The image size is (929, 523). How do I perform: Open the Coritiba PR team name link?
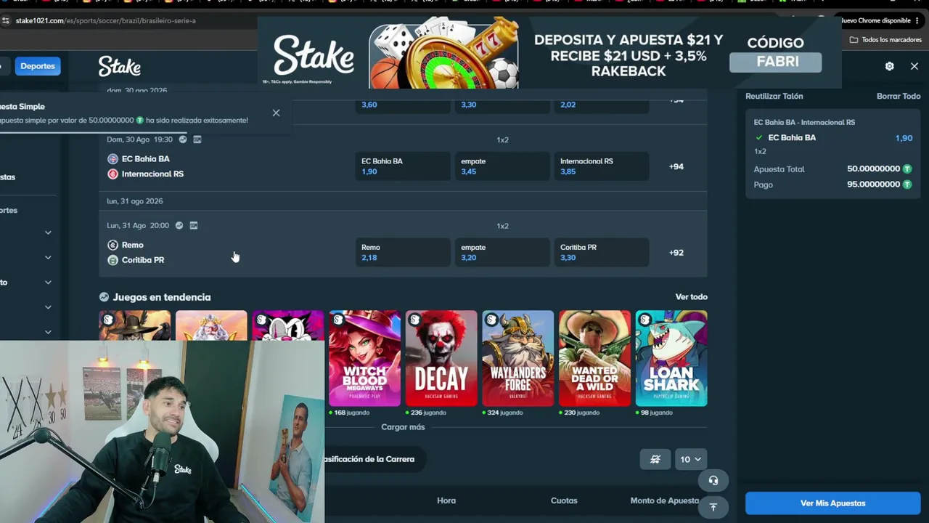point(143,260)
